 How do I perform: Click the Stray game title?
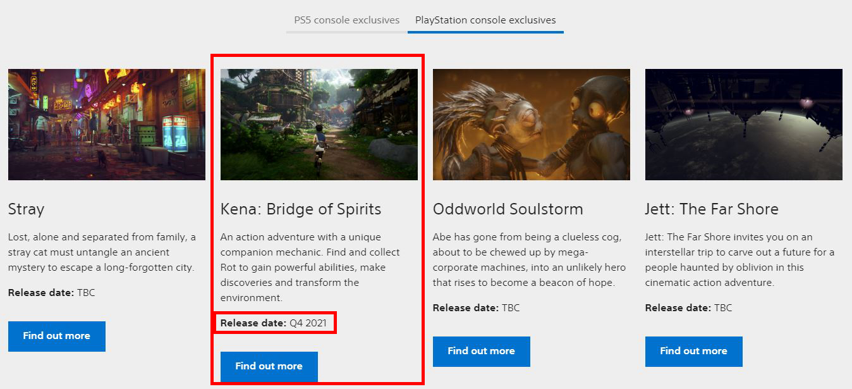[27, 209]
